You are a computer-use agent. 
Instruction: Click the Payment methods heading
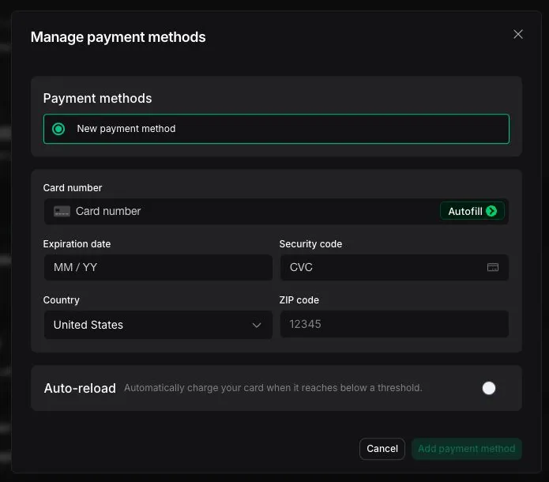(97, 98)
